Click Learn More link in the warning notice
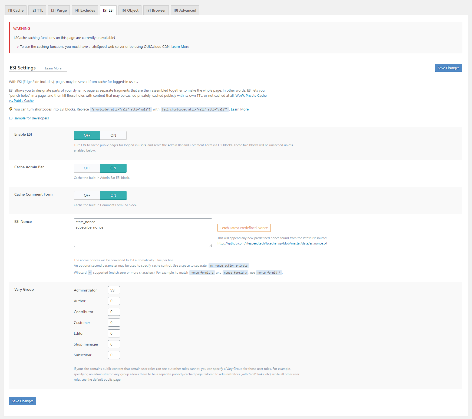Viewport: 472px width, 419px height. click(180, 47)
